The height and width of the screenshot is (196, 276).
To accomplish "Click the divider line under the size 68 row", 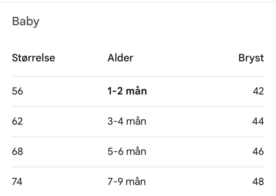I will point(138,167).
